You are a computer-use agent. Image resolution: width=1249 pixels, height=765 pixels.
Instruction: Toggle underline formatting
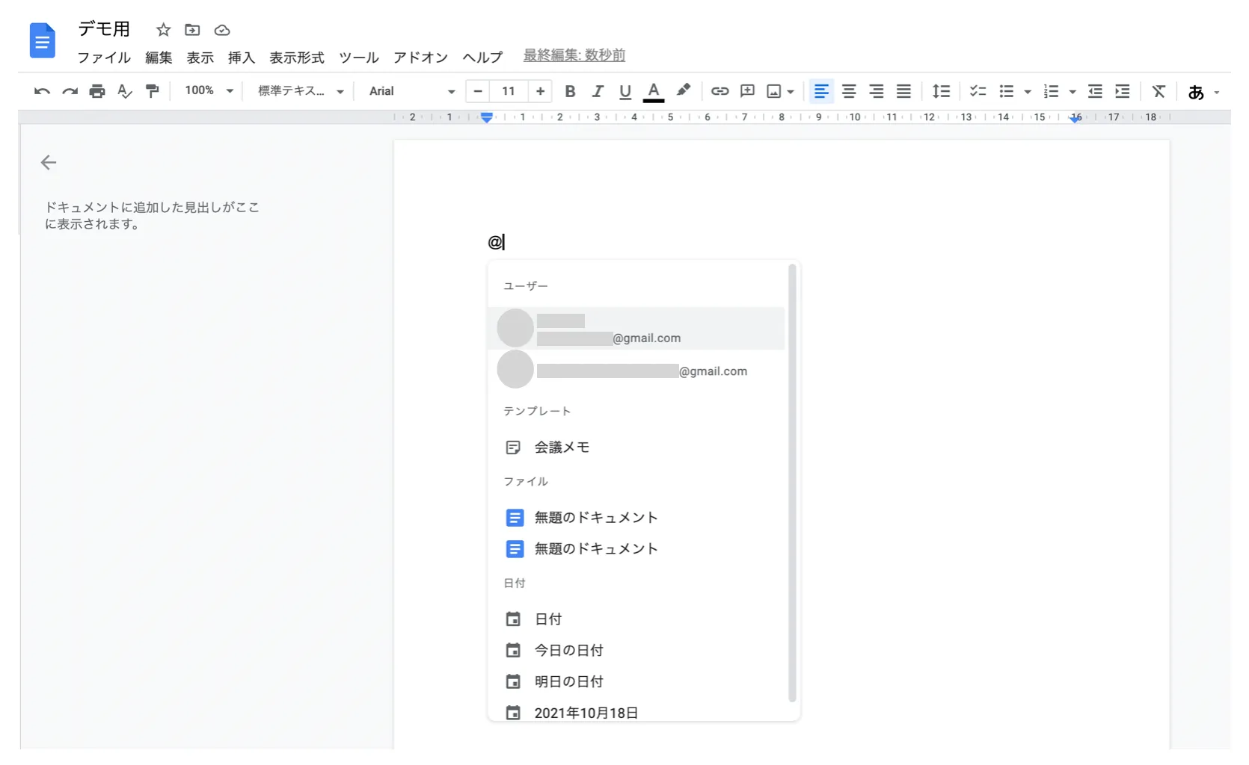click(x=625, y=92)
